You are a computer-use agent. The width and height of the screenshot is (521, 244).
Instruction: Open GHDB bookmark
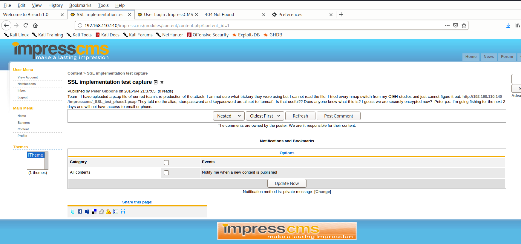(x=273, y=35)
